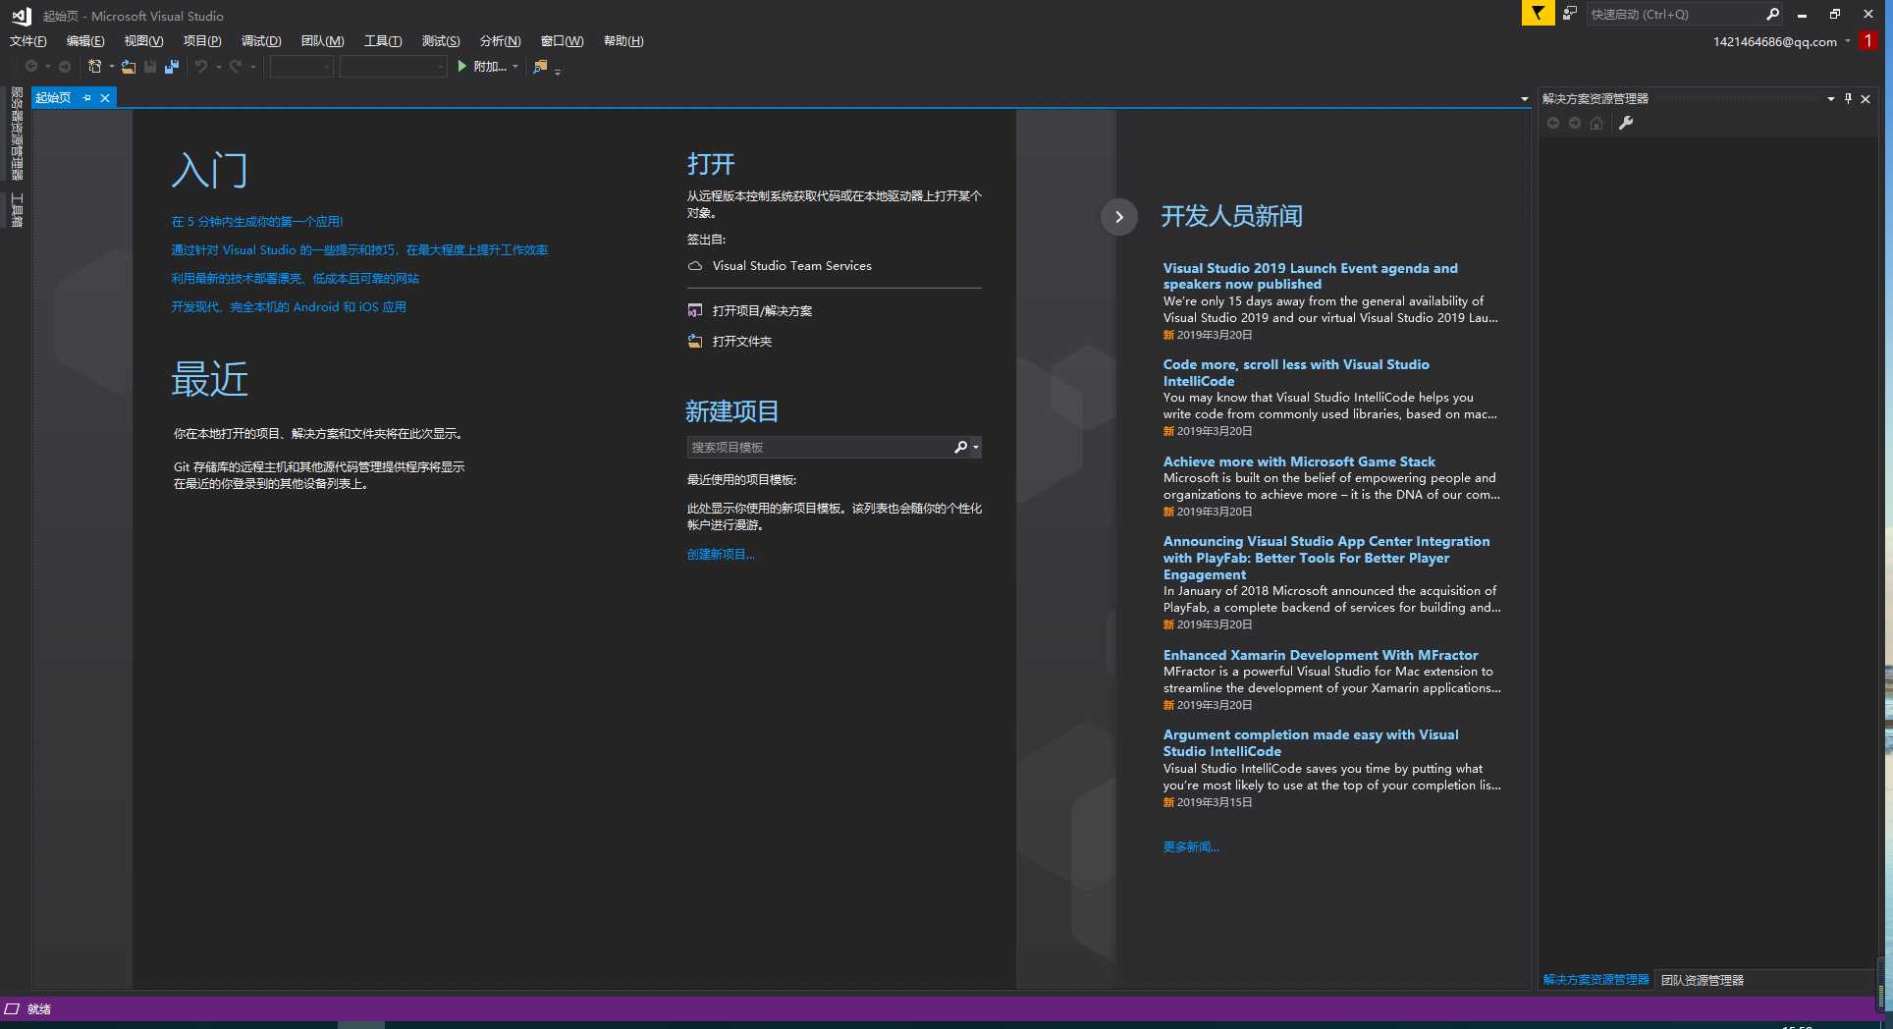Click the Undo toolbar icon
1893x1029 pixels.
[x=201, y=67]
